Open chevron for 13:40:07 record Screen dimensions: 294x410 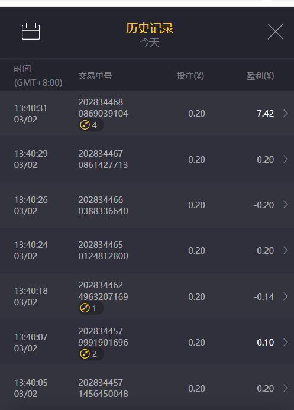click(x=286, y=342)
